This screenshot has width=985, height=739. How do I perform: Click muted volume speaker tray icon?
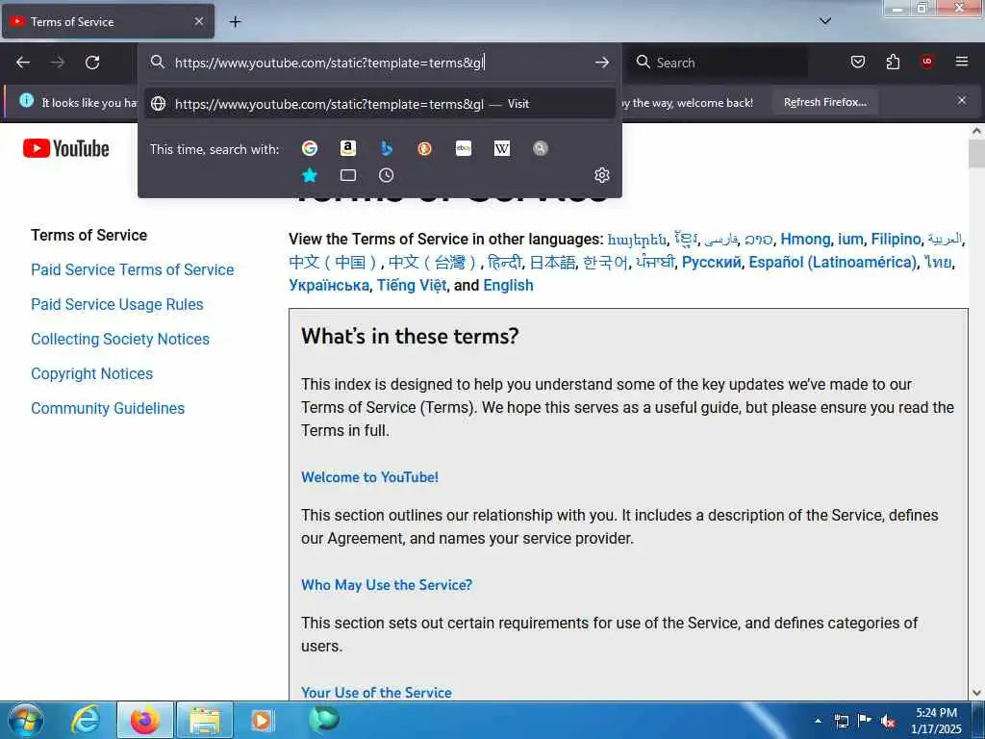coord(888,722)
